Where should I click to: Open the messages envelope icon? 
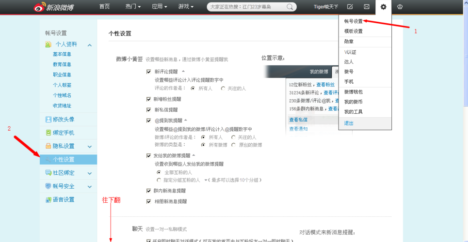coord(367,7)
